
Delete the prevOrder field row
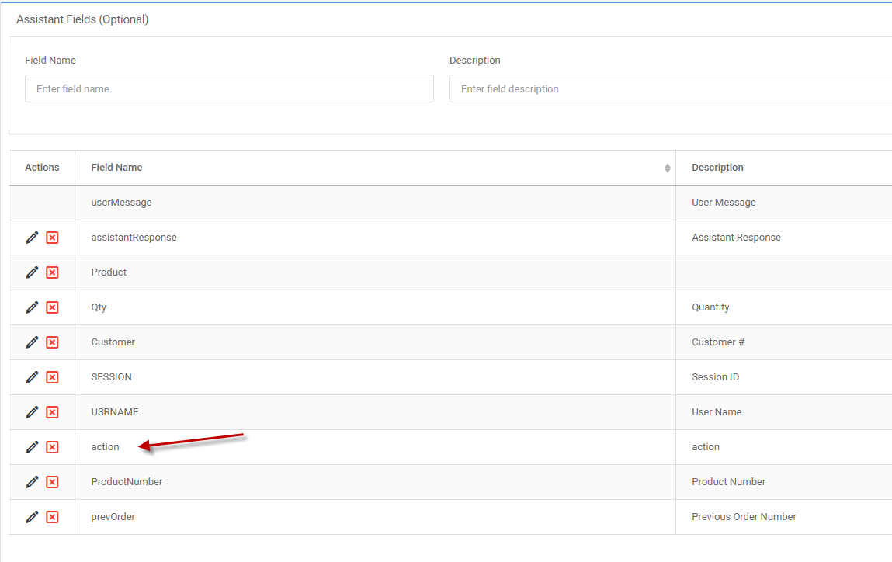pyautogui.click(x=52, y=517)
